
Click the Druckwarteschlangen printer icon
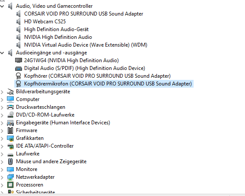(10, 107)
